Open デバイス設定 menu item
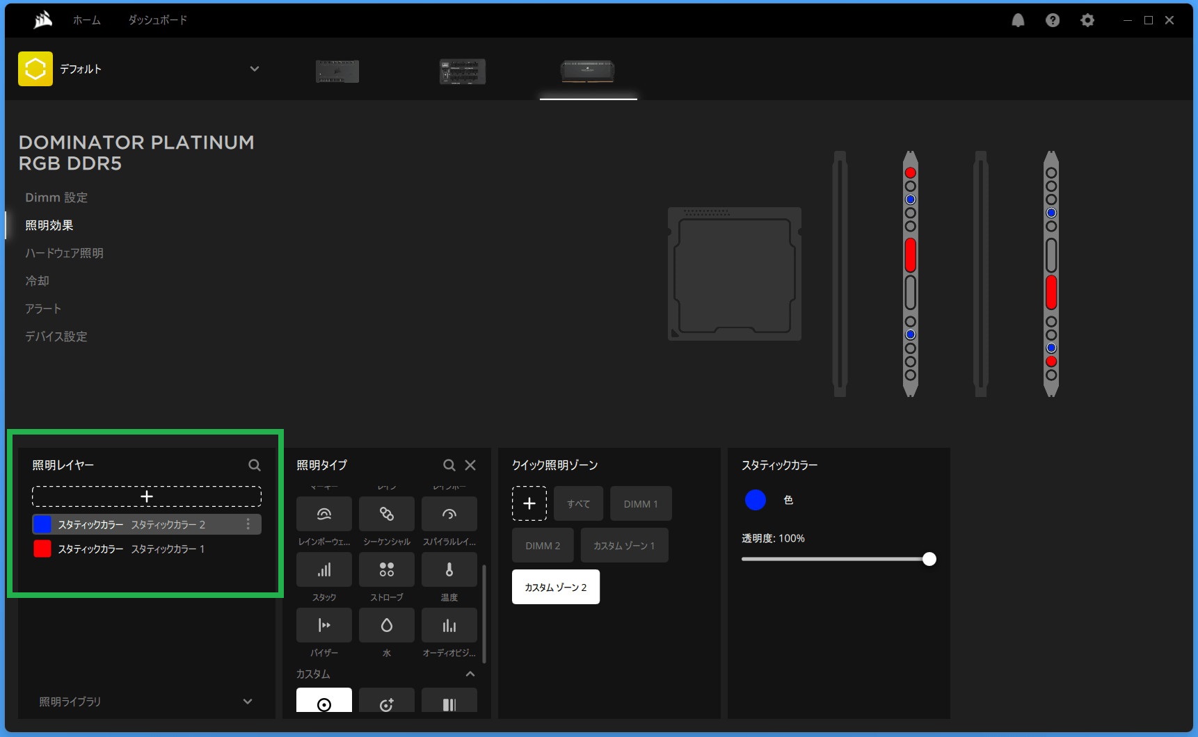The image size is (1198, 737). pos(56,337)
